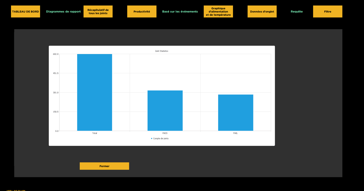Open the TABLEAU DE BORD page
This screenshot has height=191, width=364.
tap(25, 12)
